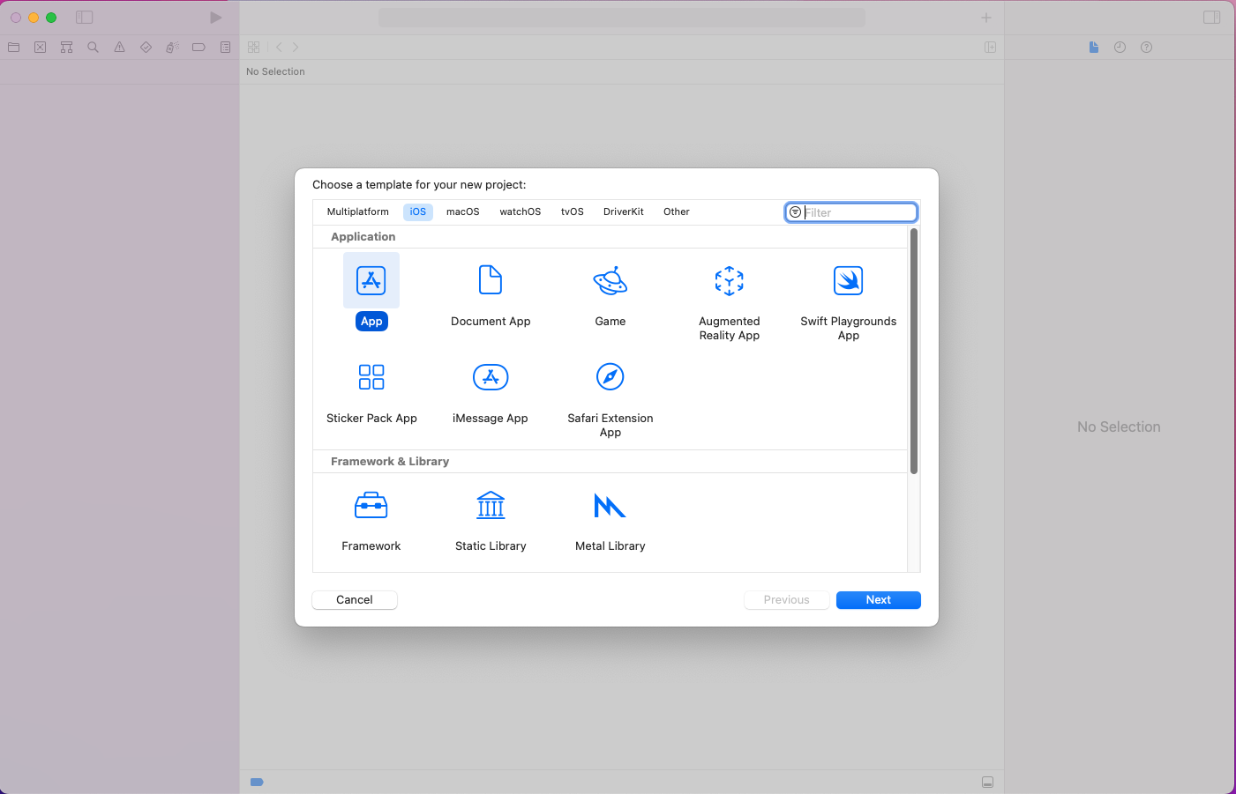Open the test navigator diamond icon
1236x794 pixels.
[x=146, y=48]
